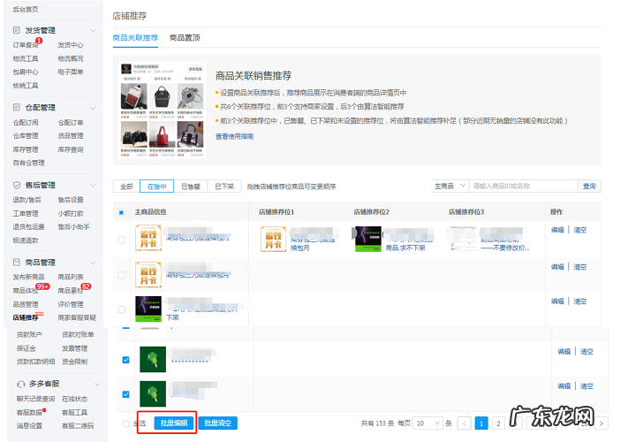The height and width of the screenshot is (442, 628).
Task: Open 小额打款 in the sidebar
Action: point(71,213)
